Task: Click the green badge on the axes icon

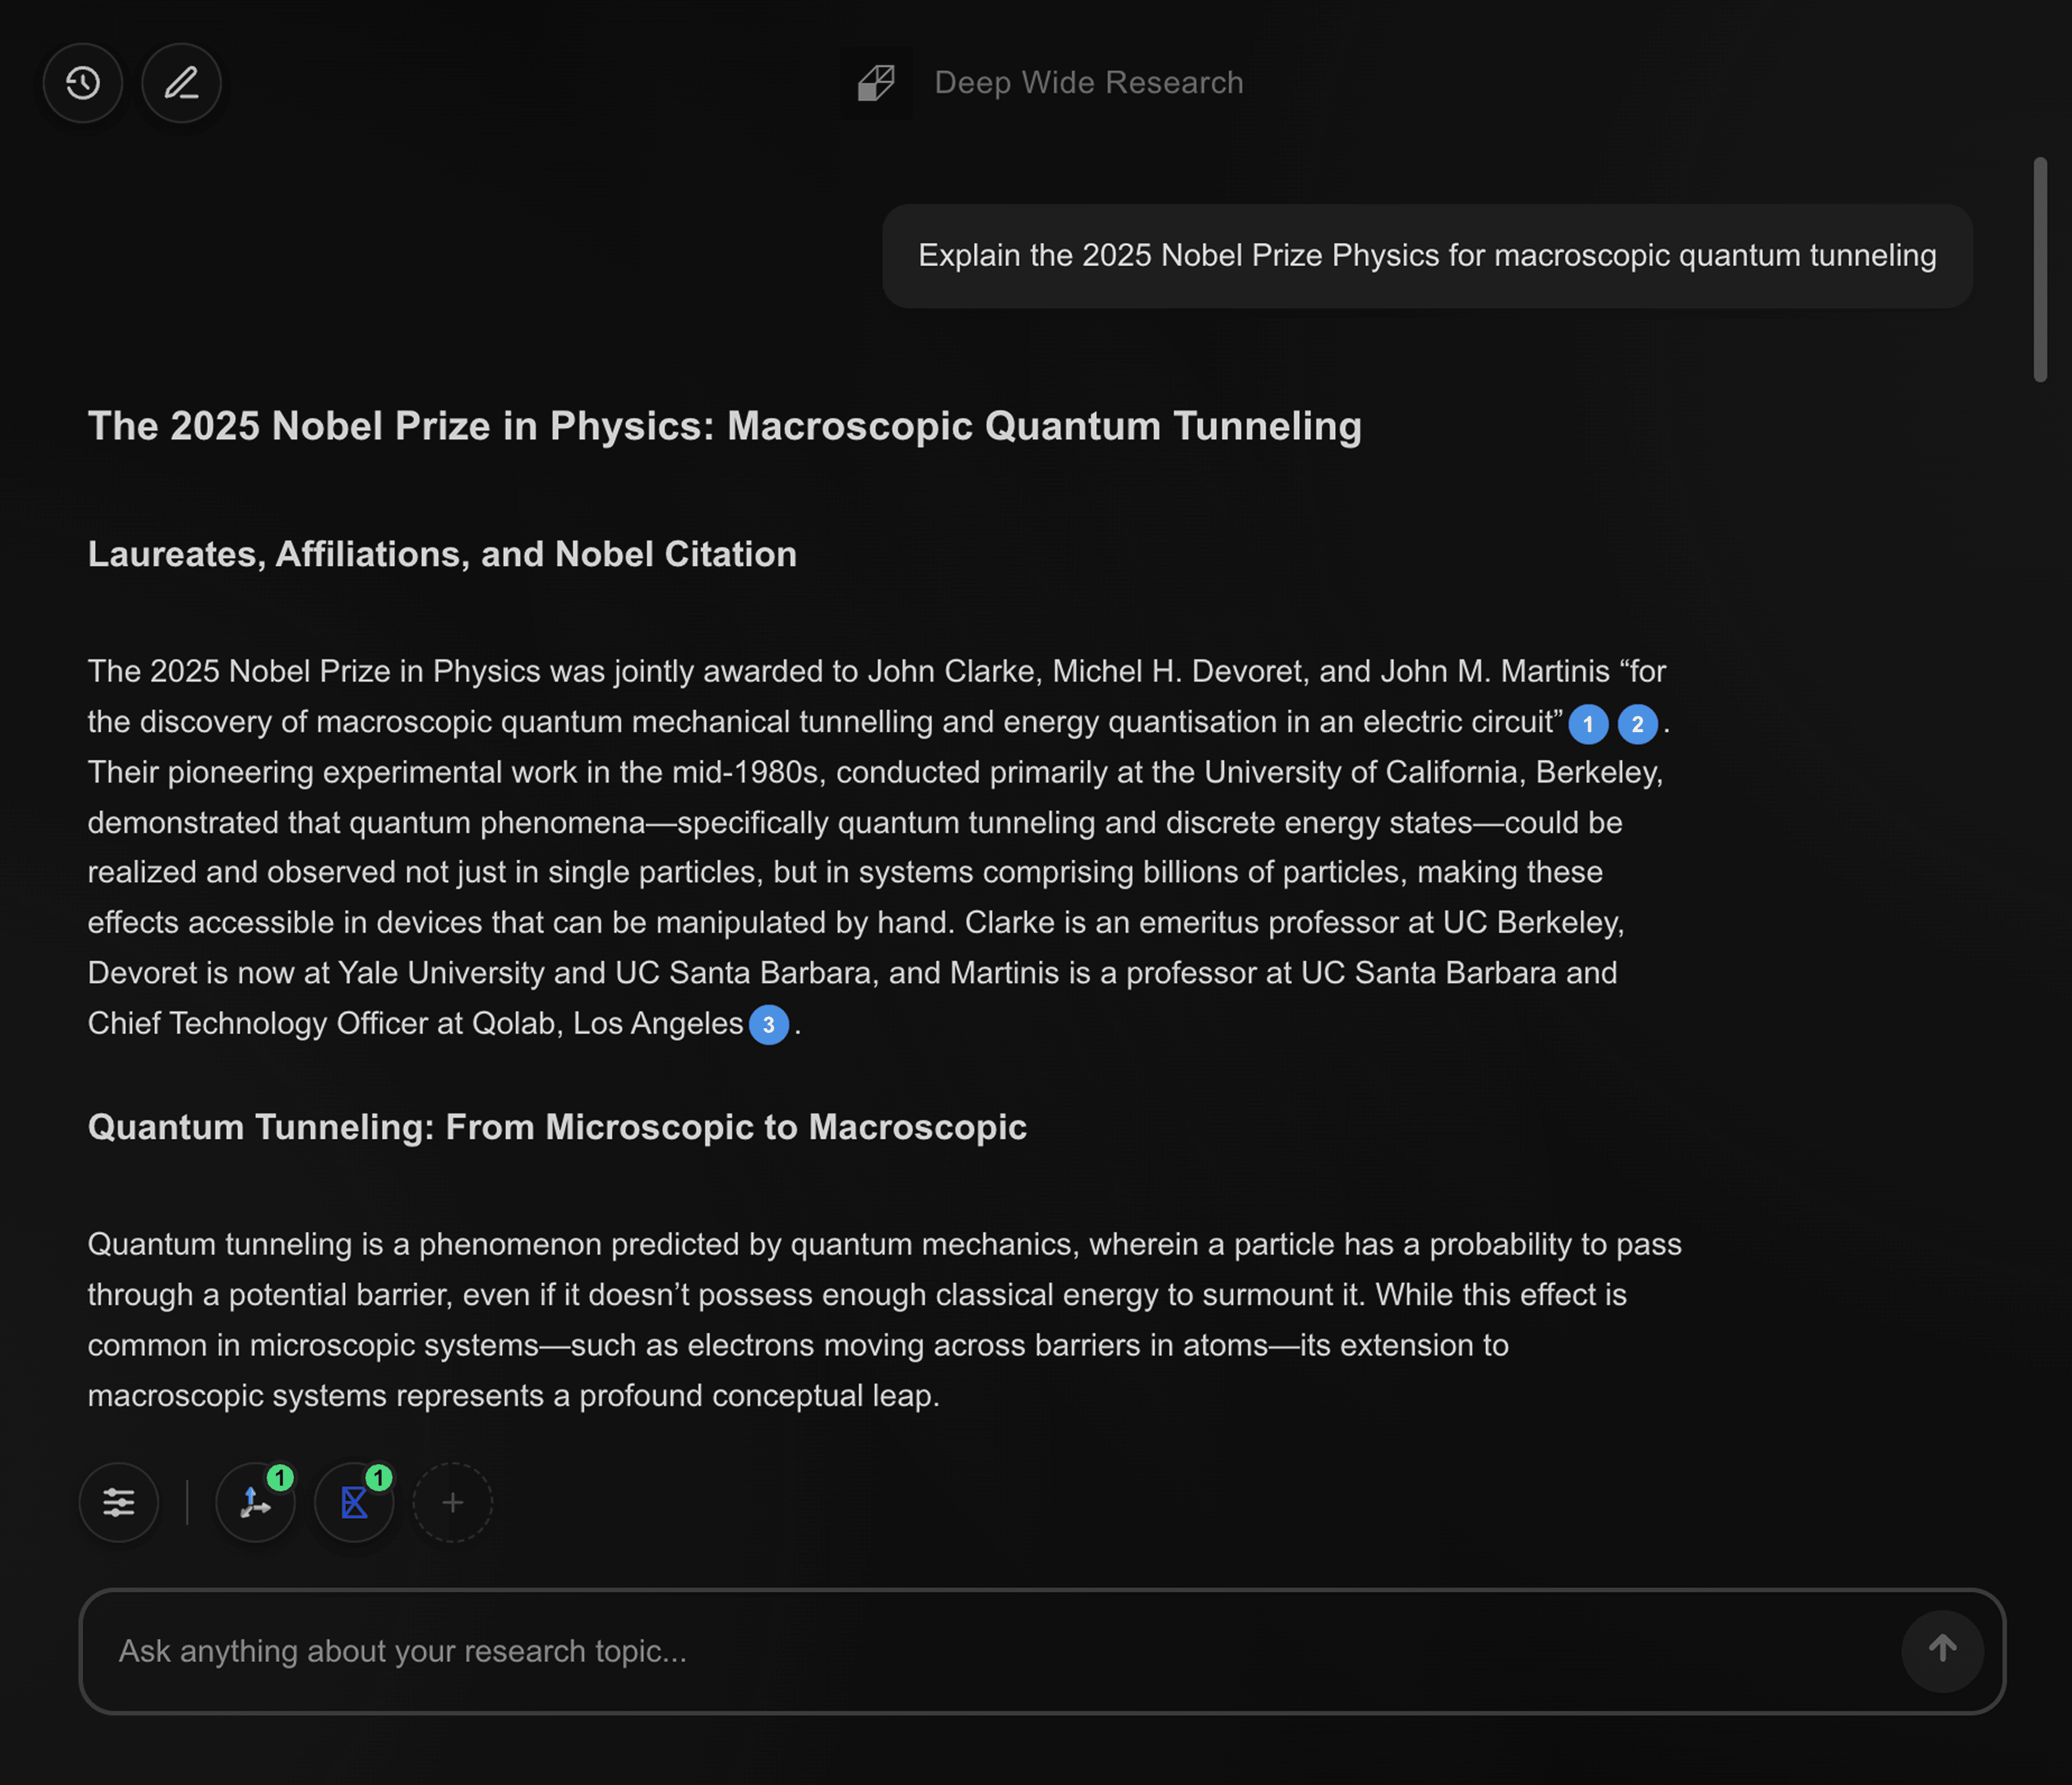Action: (x=281, y=1475)
